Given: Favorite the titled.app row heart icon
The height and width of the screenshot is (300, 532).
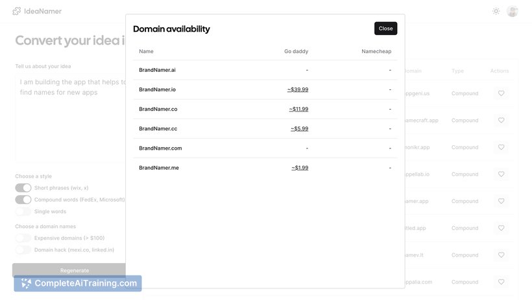Looking at the screenshot, I should [501, 228].
